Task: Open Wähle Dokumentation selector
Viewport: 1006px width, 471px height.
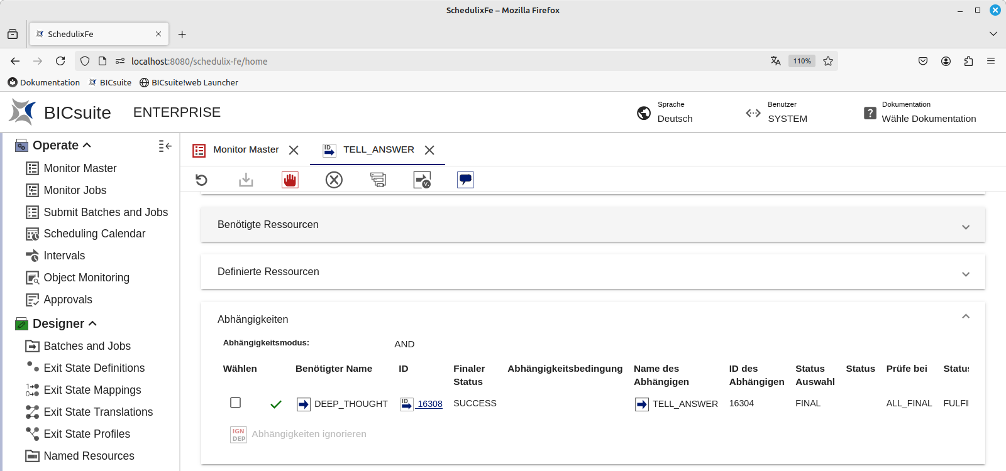Action: (x=928, y=119)
